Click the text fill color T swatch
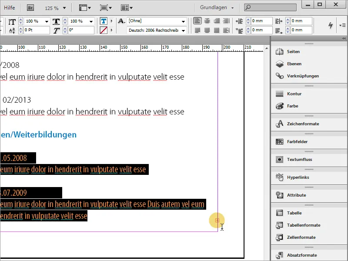The image size is (348, 261). tap(104, 21)
